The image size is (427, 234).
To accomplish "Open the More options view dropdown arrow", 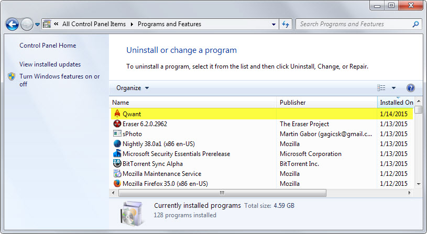I will [x=393, y=88].
